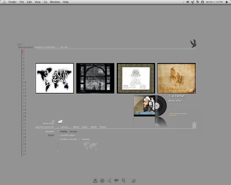
Task: Select calendar day 31
Action: click(x=25, y=154)
